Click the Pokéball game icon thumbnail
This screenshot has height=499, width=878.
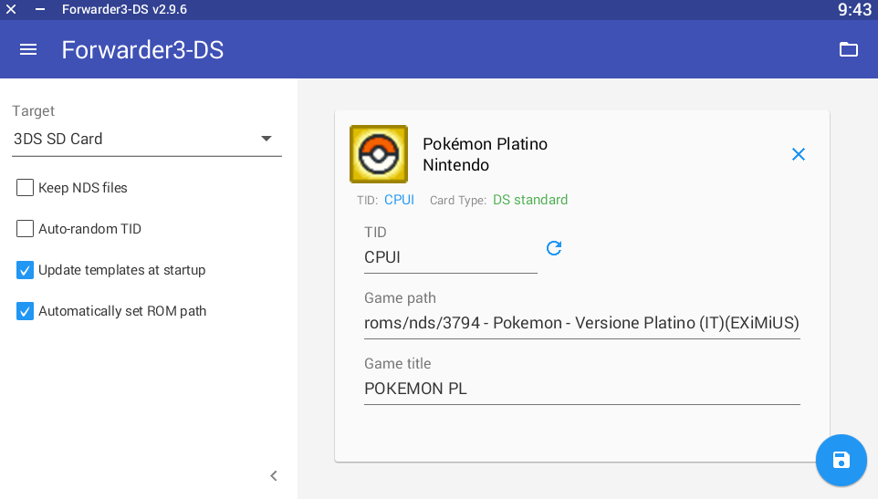pos(379,154)
